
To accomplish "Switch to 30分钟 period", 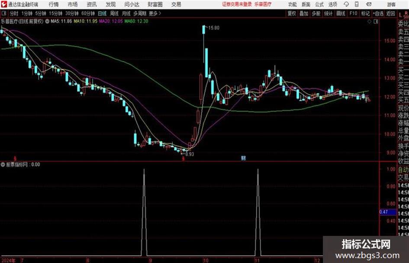I will 72,13.
